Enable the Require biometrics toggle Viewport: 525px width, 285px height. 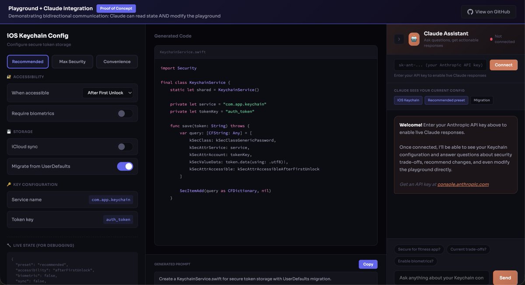(125, 113)
